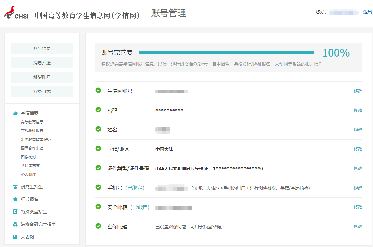This screenshot has height=247, width=373.
Task: Select 解绑账号 in the sidebar
Action: pos(42,77)
